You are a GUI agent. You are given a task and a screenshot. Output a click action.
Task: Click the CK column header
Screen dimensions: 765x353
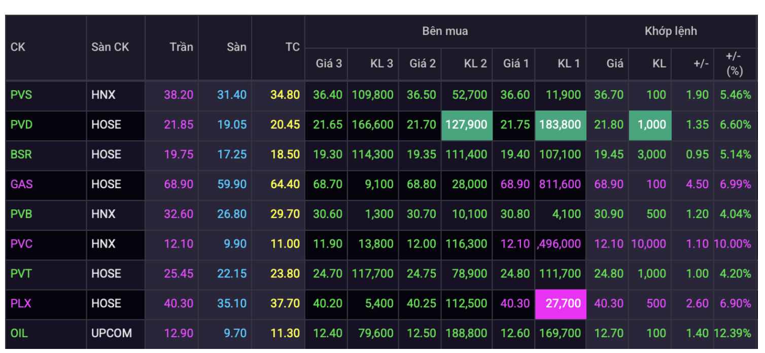[18, 47]
